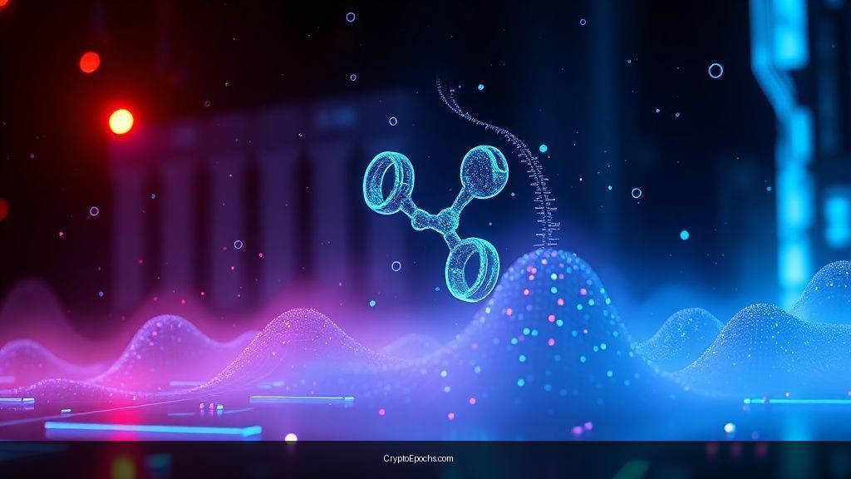Click the pink particle wave on the left

[x=166, y=349]
